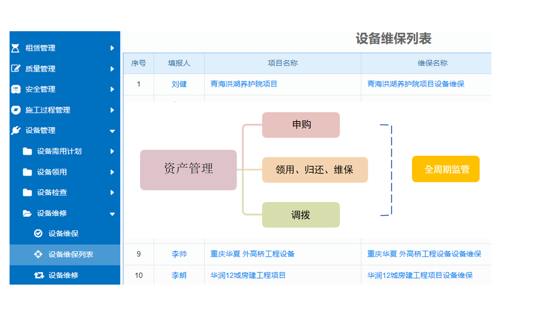541x314 pixels.
Task: Expand the 设备领用 submenu arrow
Action: [x=112, y=172]
